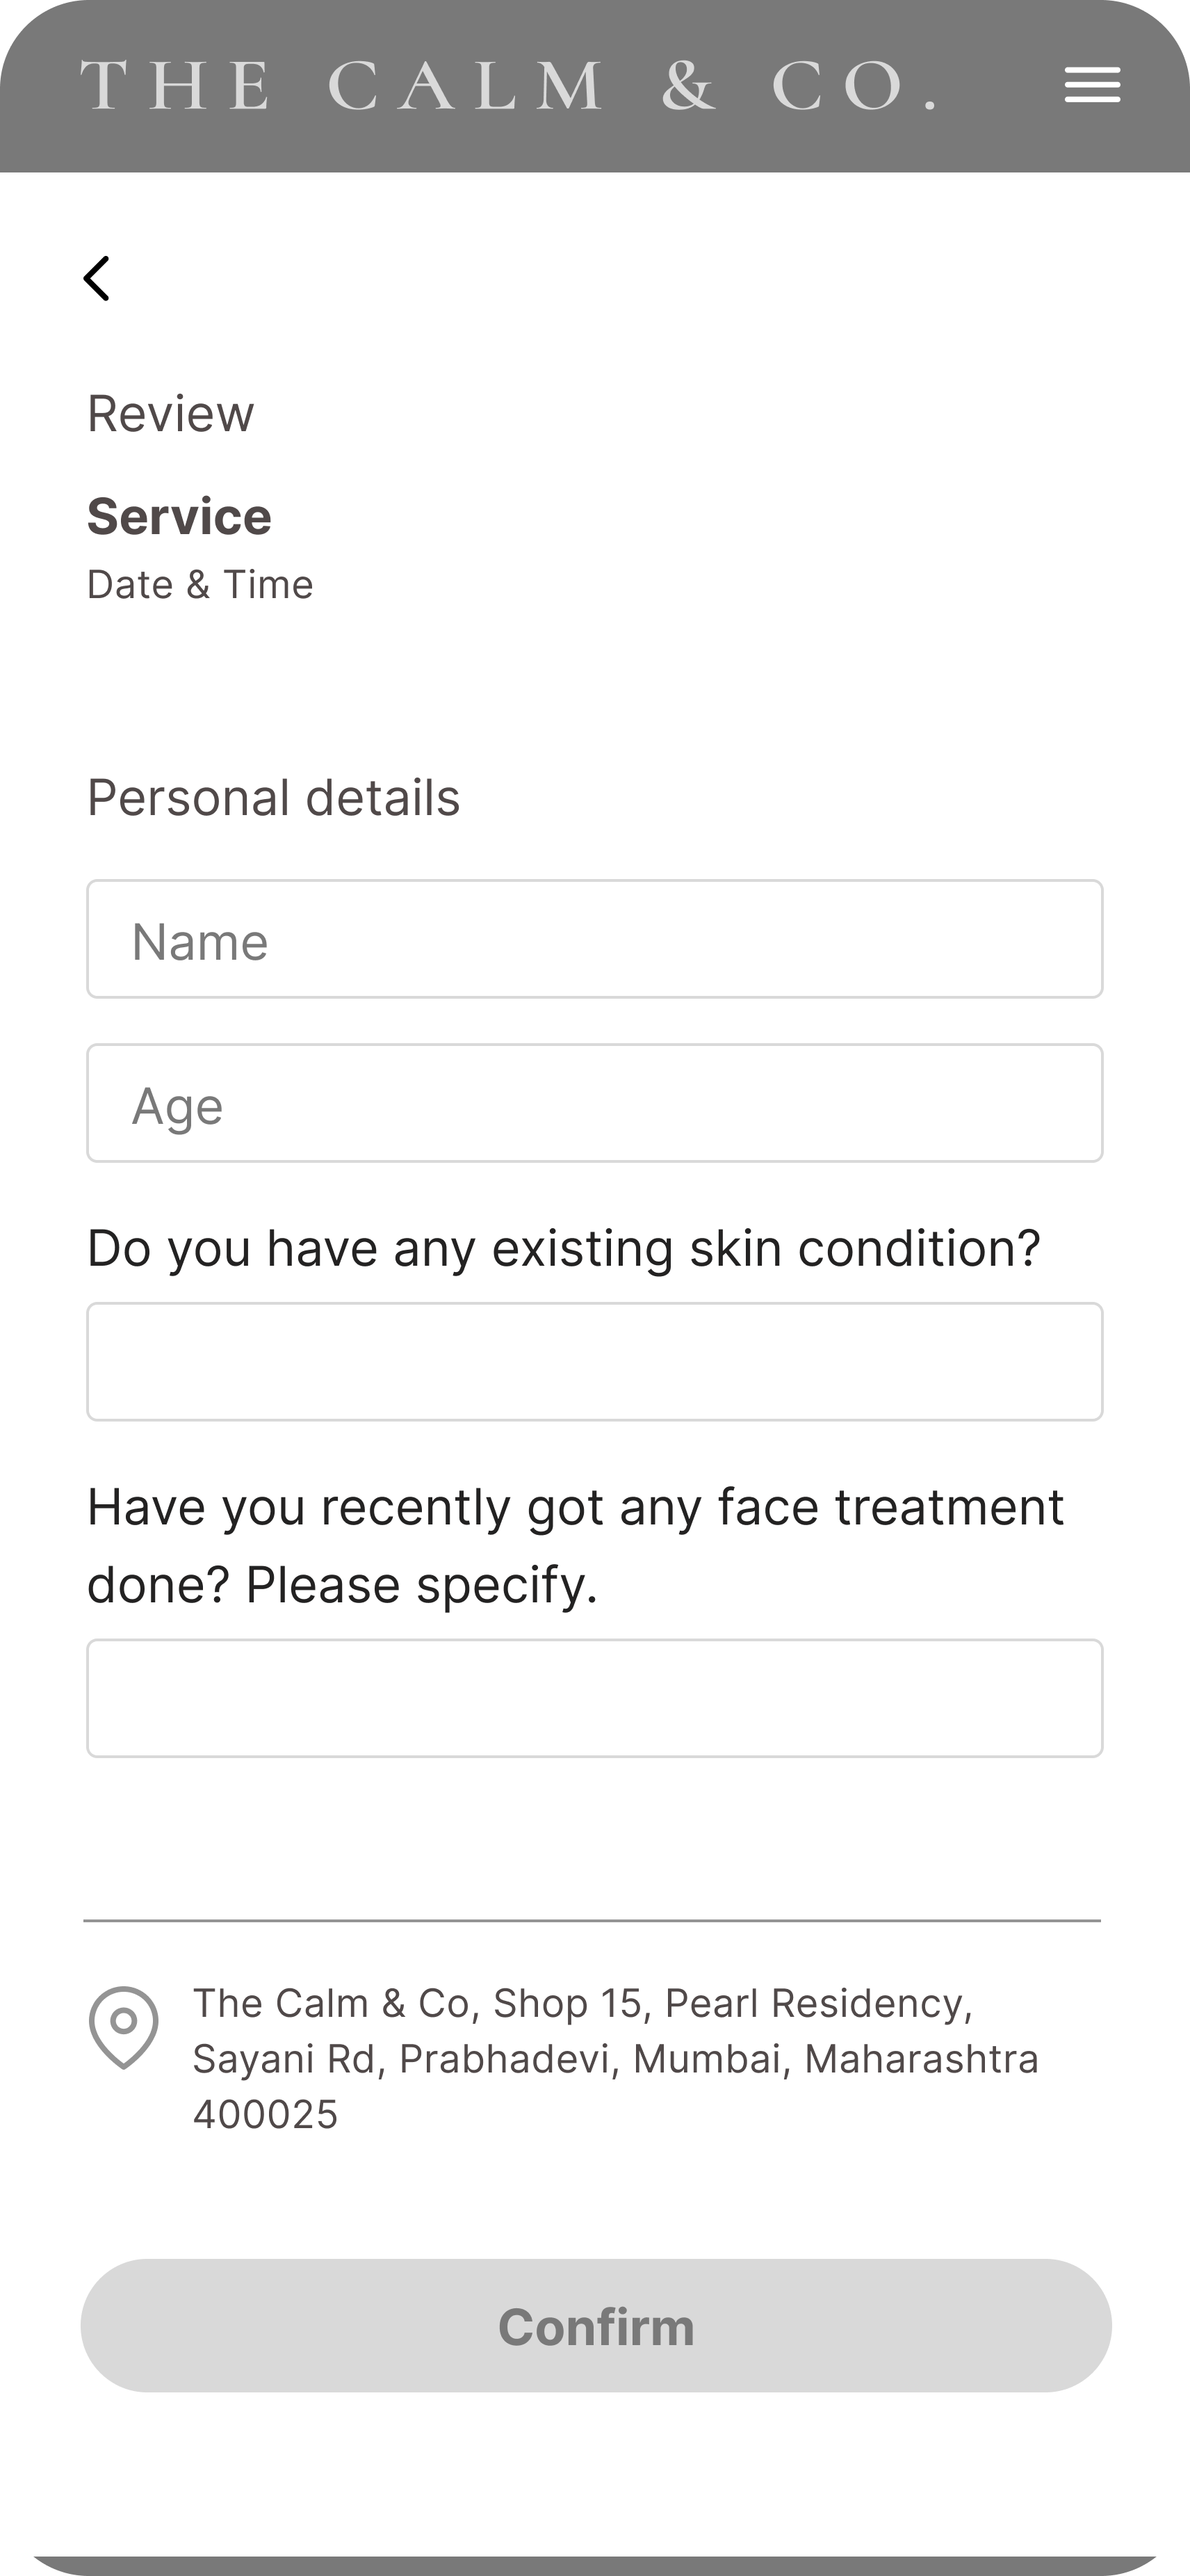
Task: Tap The Calm & Co. logo
Action: click(507, 86)
